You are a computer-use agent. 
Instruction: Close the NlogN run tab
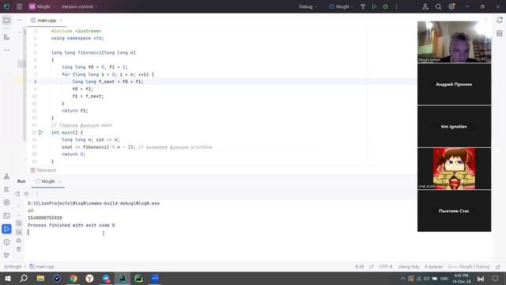pos(60,181)
